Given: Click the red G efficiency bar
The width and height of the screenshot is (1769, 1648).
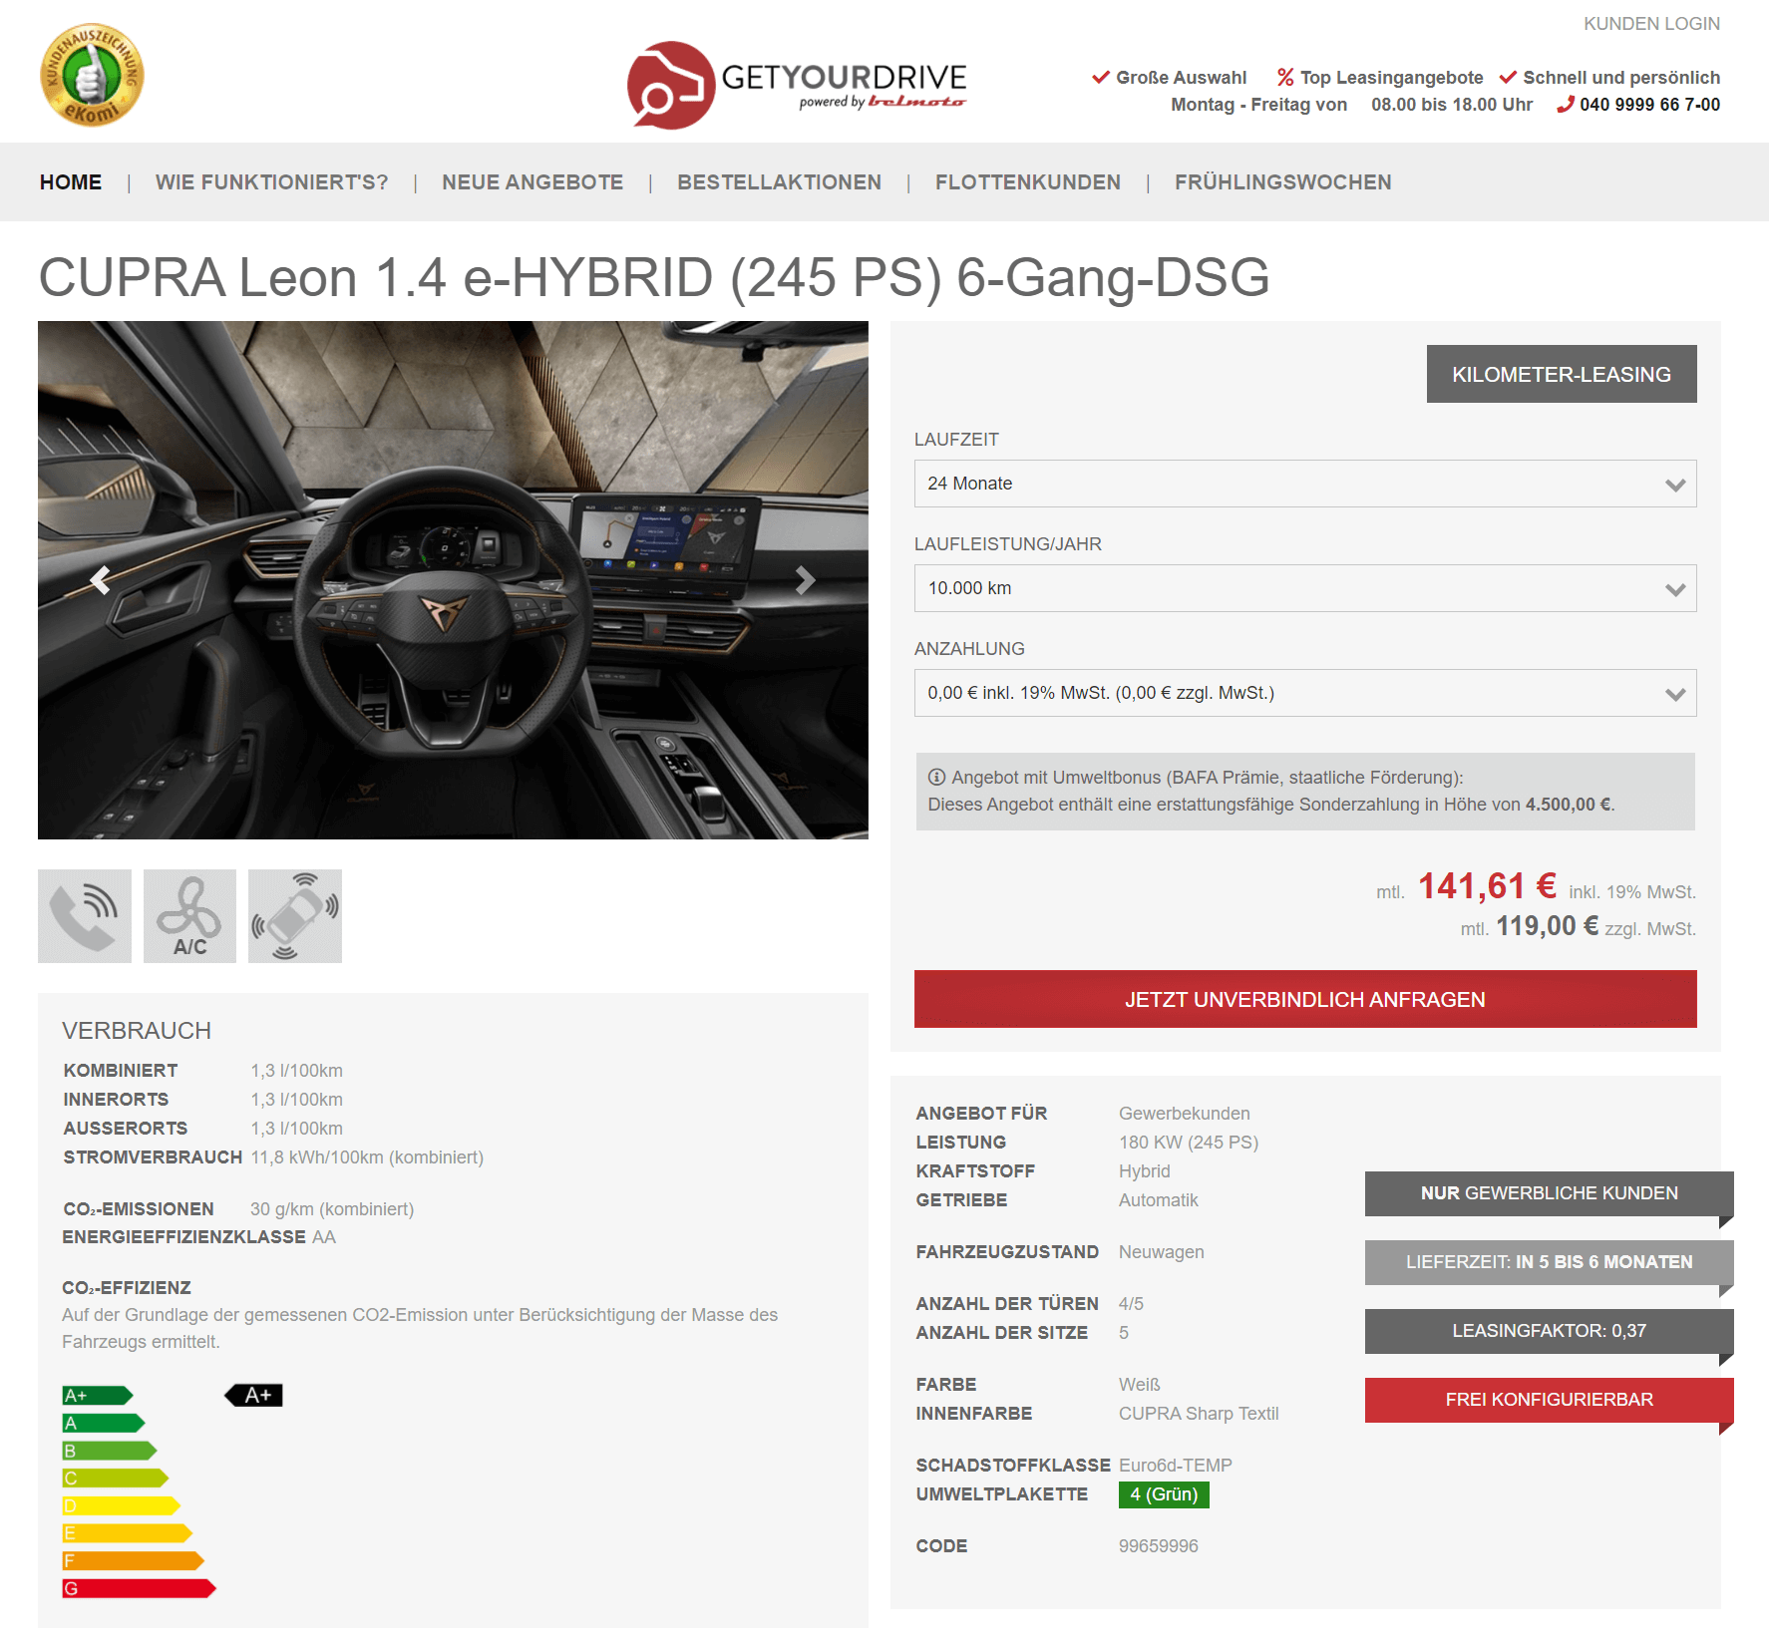Looking at the screenshot, I should (140, 1588).
